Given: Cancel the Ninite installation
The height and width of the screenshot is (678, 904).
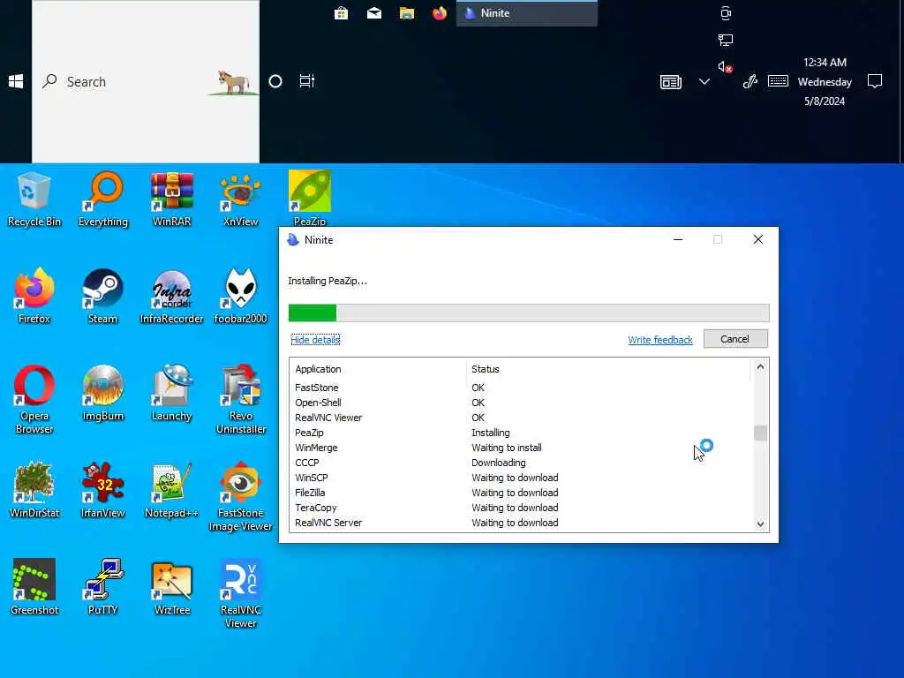Looking at the screenshot, I should click(x=735, y=339).
